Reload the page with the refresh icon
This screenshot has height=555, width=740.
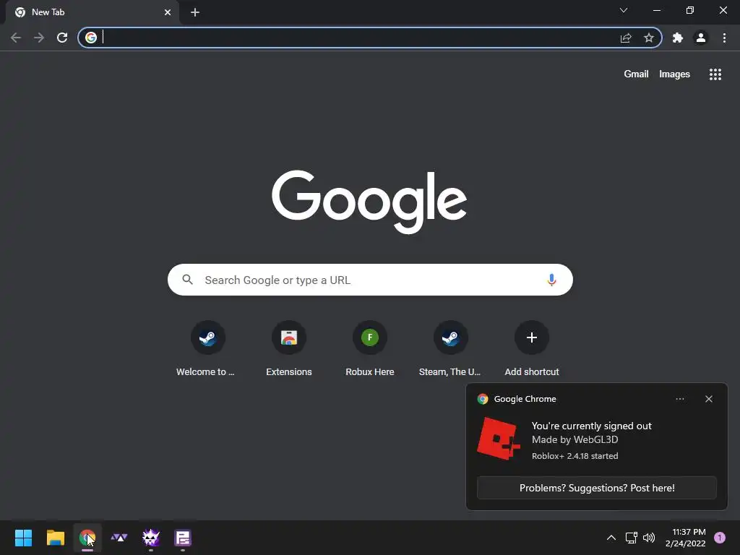coord(62,38)
